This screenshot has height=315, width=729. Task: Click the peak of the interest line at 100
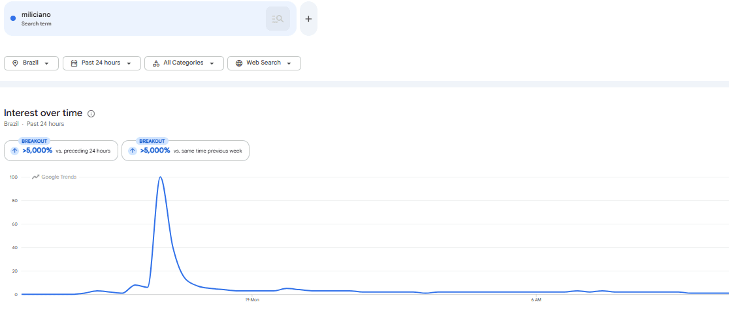pyautogui.click(x=161, y=177)
